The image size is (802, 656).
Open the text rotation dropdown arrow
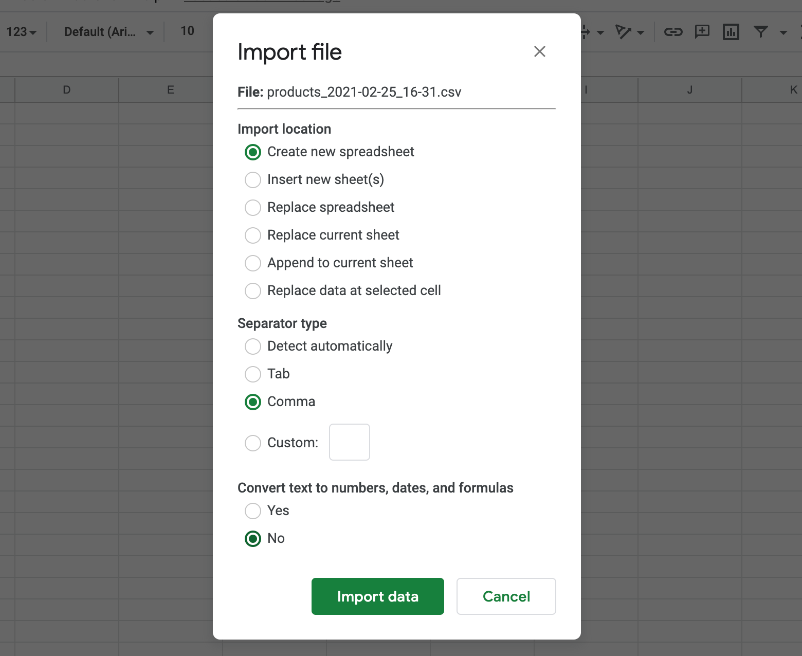click(x=641, y=32)
